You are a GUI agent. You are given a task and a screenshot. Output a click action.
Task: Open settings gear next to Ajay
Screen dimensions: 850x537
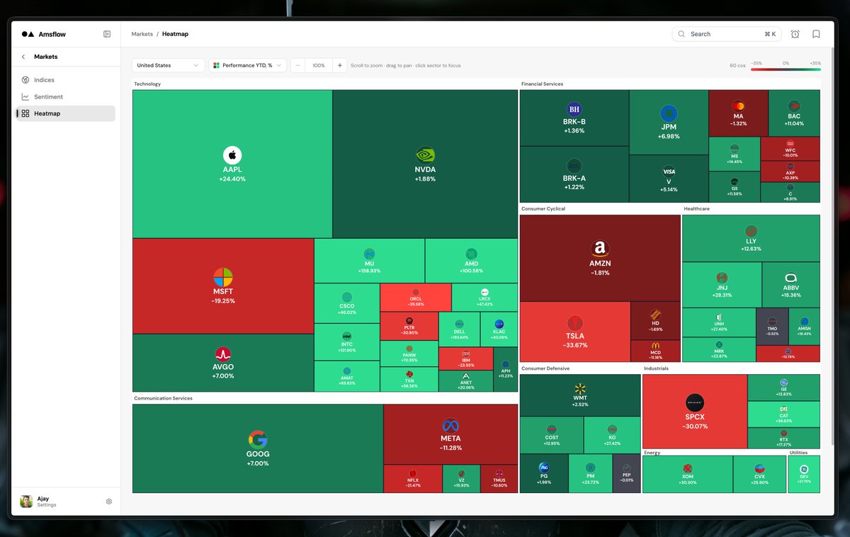click(109, 502)
